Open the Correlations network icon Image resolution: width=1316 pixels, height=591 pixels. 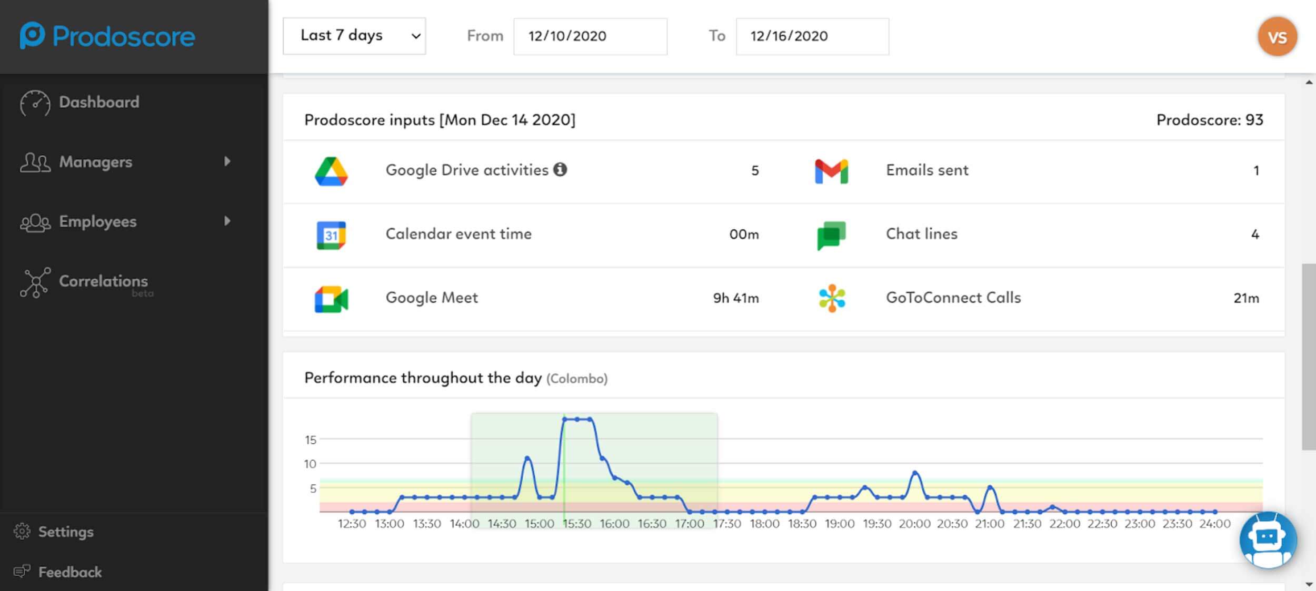point(35,282)
